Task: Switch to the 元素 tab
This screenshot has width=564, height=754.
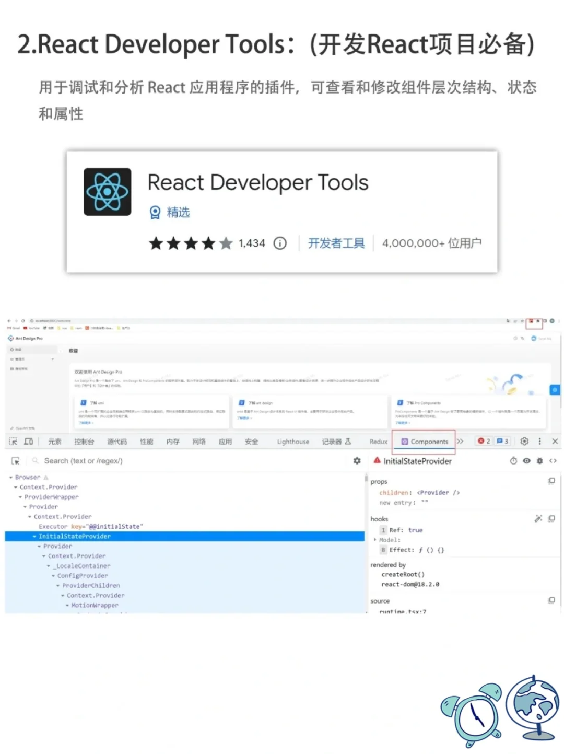Action: (55, 442)
